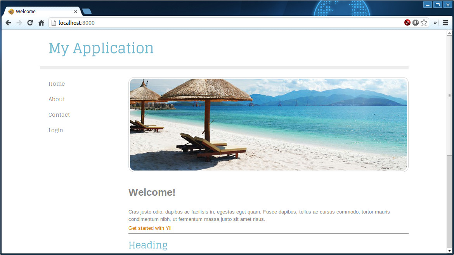Select the Welcome tab
The width and height of the screenshot is (454, 255).
[39, 12]
